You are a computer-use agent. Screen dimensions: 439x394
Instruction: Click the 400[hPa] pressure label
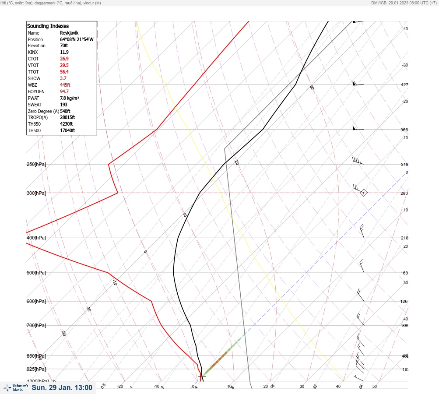36,238
